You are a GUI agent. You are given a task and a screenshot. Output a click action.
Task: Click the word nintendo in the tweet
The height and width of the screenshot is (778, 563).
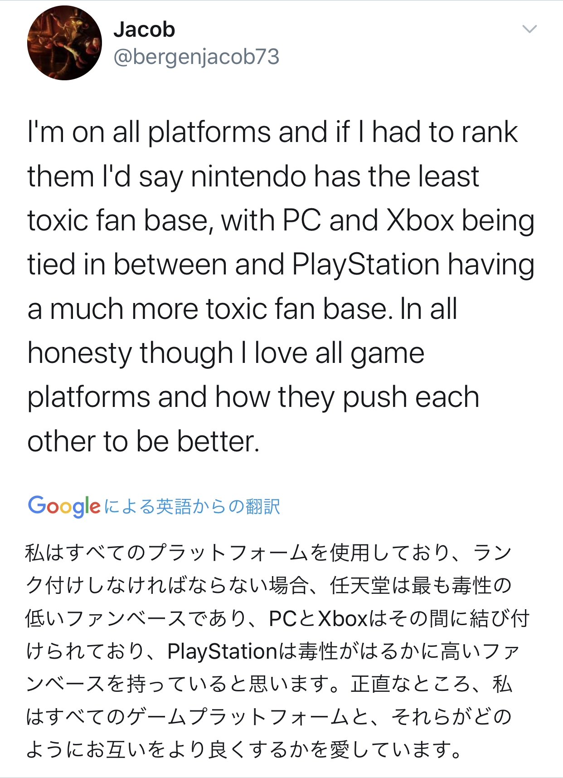point(248,176)
